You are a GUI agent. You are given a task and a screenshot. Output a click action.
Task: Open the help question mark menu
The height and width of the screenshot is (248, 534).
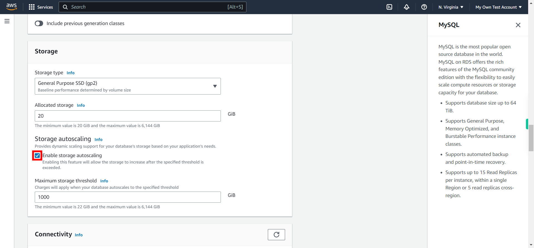click(x=424, y=7)
